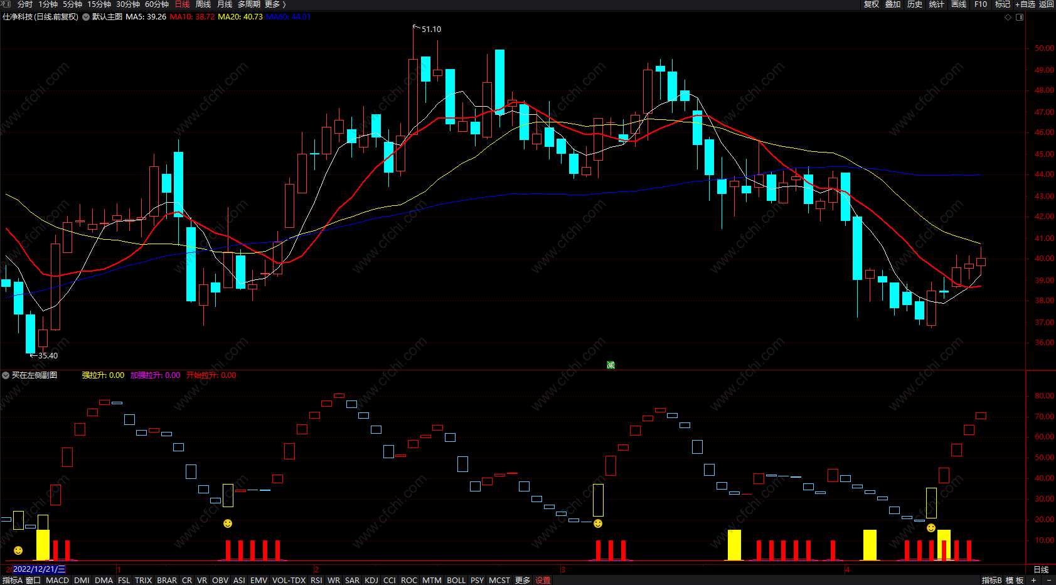Open the 历史 history button
Viewport: 1056px width, 585px height.
[x=915, y=4]
